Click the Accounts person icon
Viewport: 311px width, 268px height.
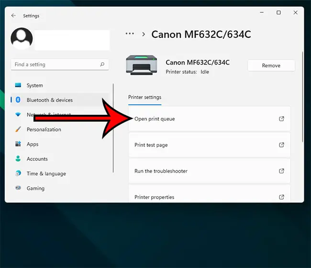coord(18,158)
